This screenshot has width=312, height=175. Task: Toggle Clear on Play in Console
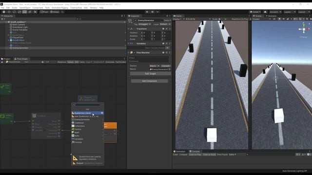point(195,155)
